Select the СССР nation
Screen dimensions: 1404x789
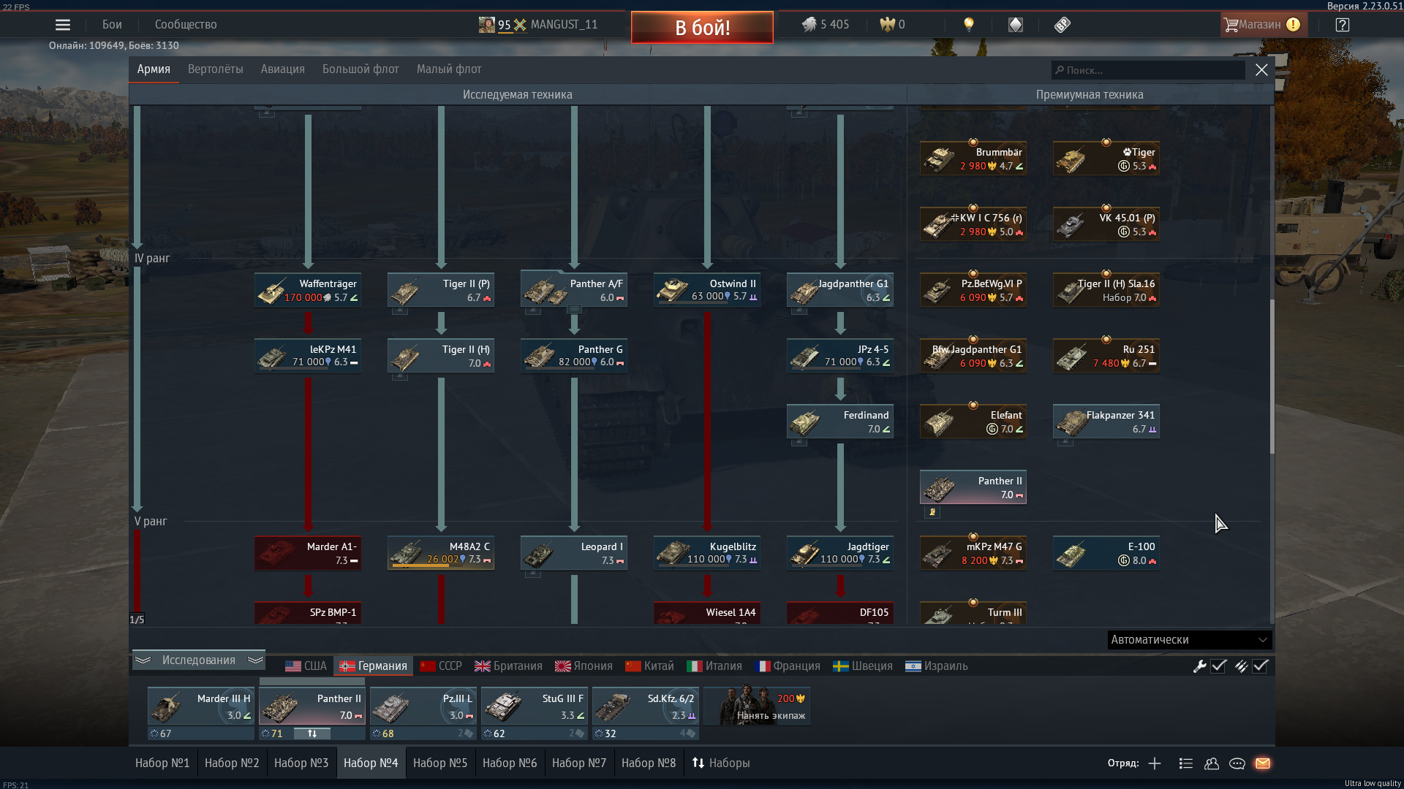(441, 666)
